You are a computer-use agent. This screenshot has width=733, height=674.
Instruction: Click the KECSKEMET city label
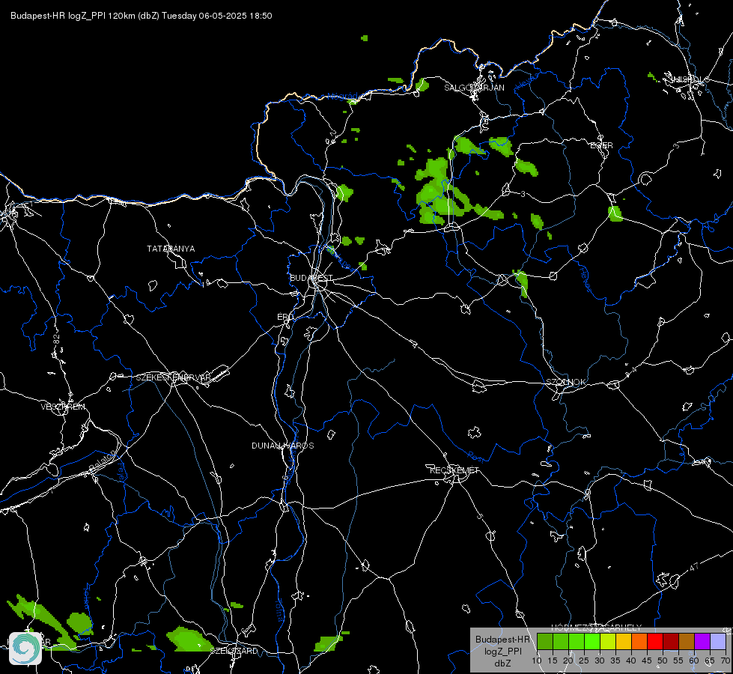pyautogui.click(x=454, y=470)
